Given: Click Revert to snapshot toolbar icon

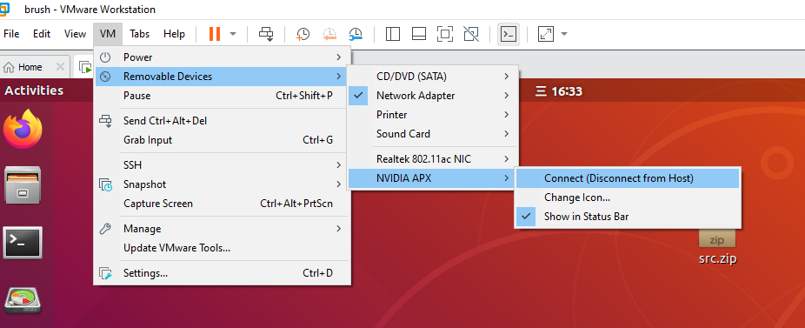Looking at the screenshot, I should tap(329, 34).
